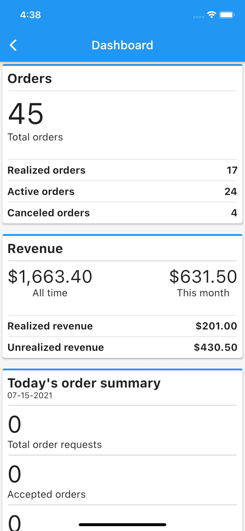Click the Wi-Fi status icon
This screenshot has height=531, width=245.
coord(211,15)
